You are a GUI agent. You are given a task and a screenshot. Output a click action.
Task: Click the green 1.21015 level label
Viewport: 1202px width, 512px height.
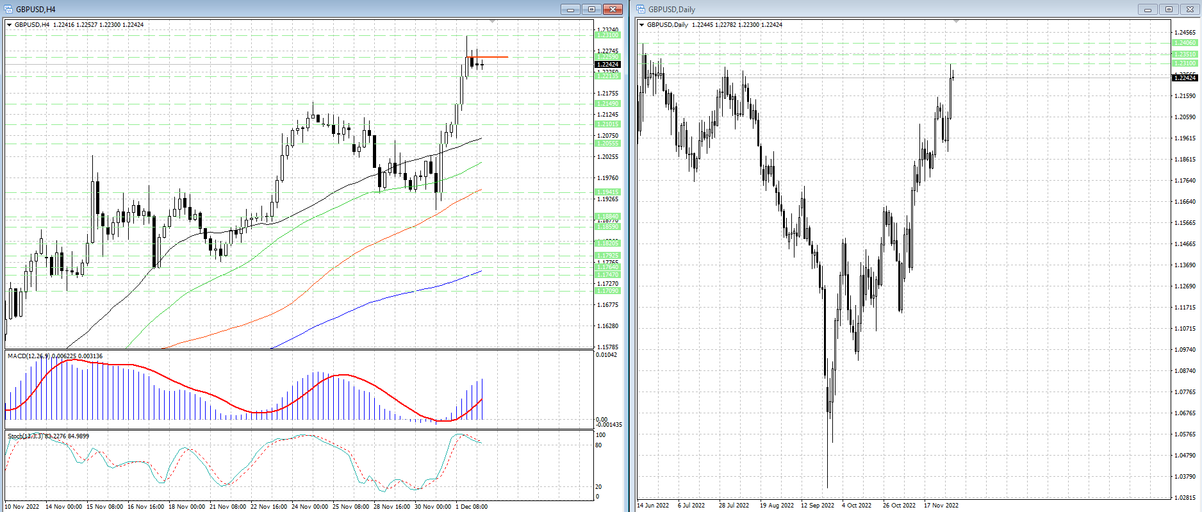(x=607, y=124)
